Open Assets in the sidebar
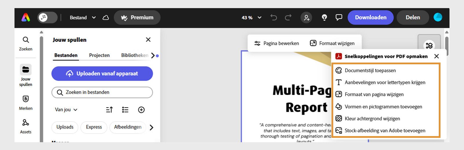The image size is (464, 150). 26,127
